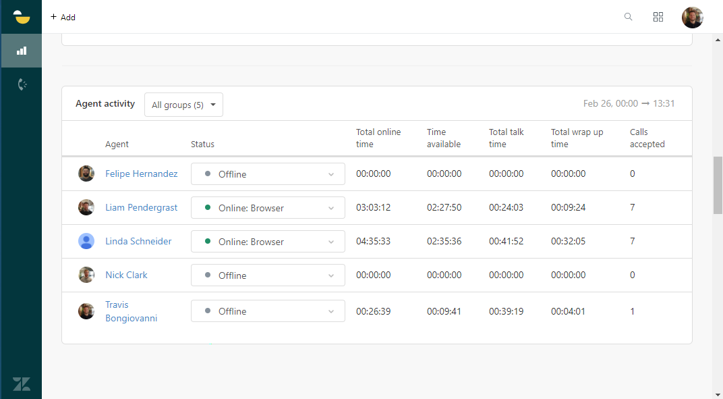
Task: Click the Explore logo in sidebar top
Action: point(22,17)
